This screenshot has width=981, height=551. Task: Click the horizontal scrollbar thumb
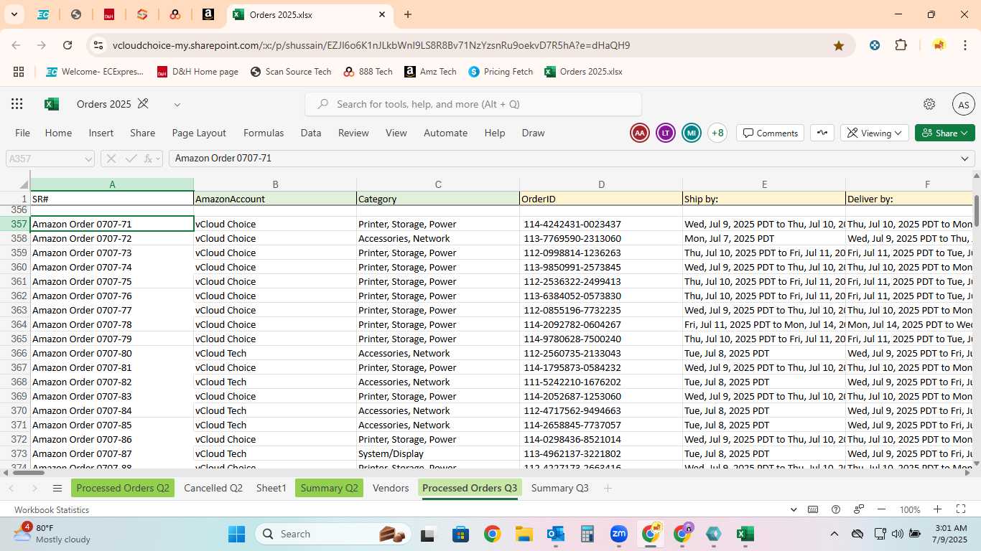pos(29,472)
